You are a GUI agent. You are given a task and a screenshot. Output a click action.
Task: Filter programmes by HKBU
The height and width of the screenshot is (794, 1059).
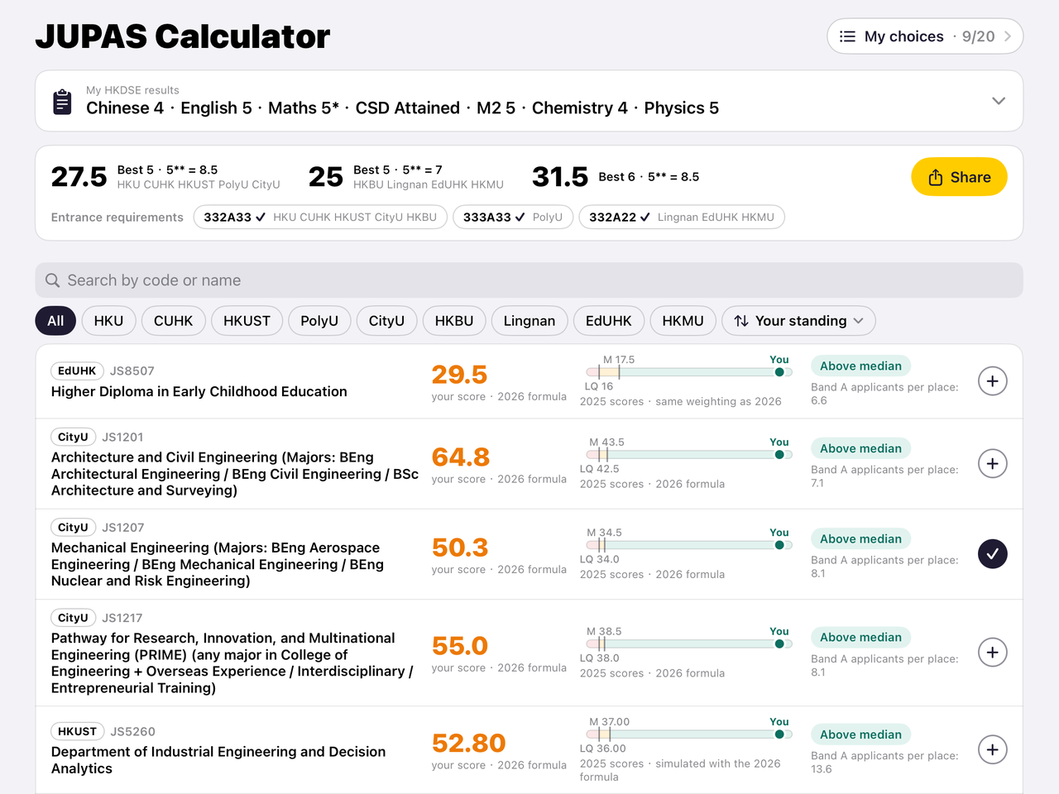tap(454, 321)
